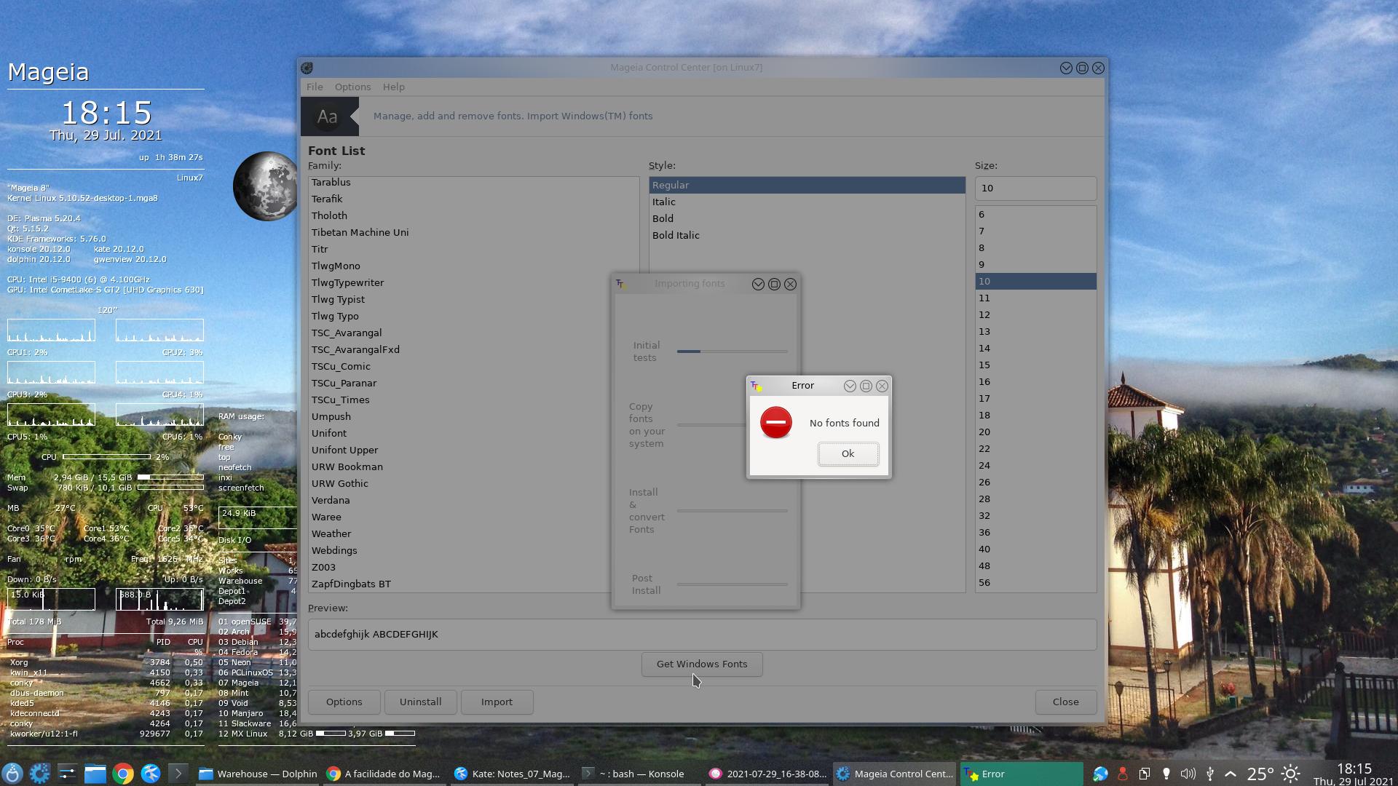Open the audio volume tray icon
The image size is (1398, 786).
[x=1188, y=774]
